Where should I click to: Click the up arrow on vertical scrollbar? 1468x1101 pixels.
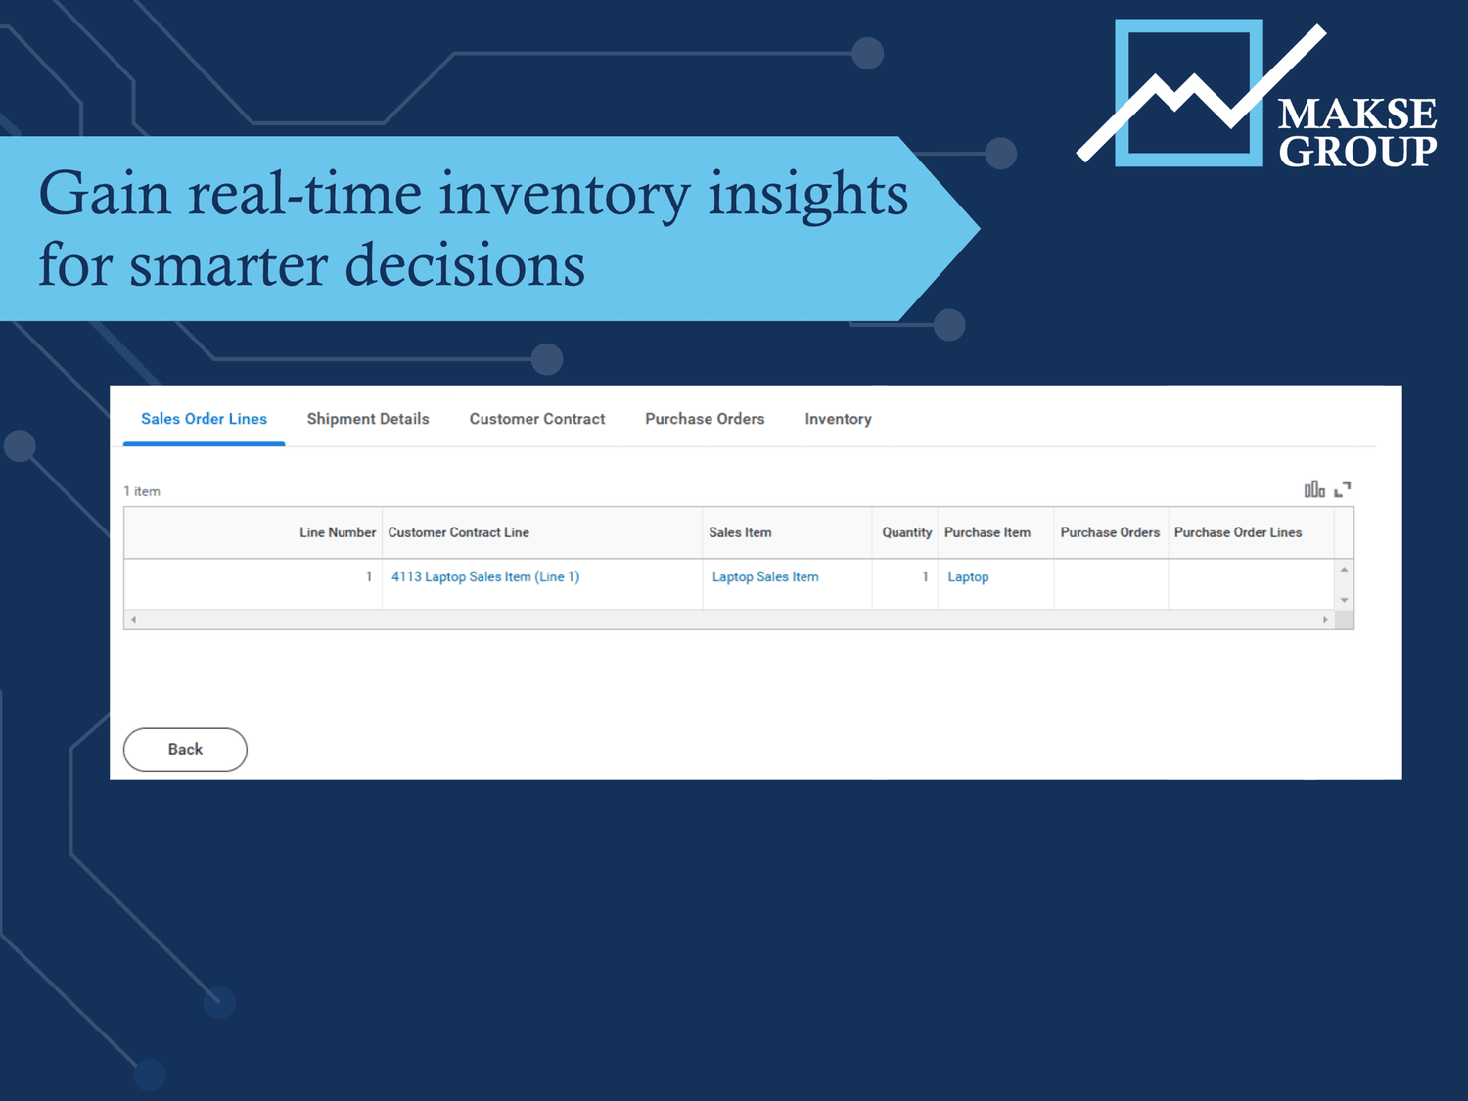point(1342,569)
